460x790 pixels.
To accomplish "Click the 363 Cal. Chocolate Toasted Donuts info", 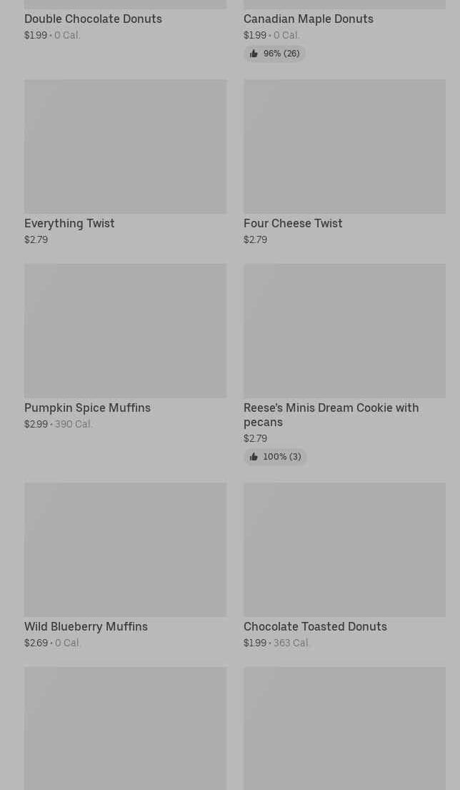I will [291, 643].
